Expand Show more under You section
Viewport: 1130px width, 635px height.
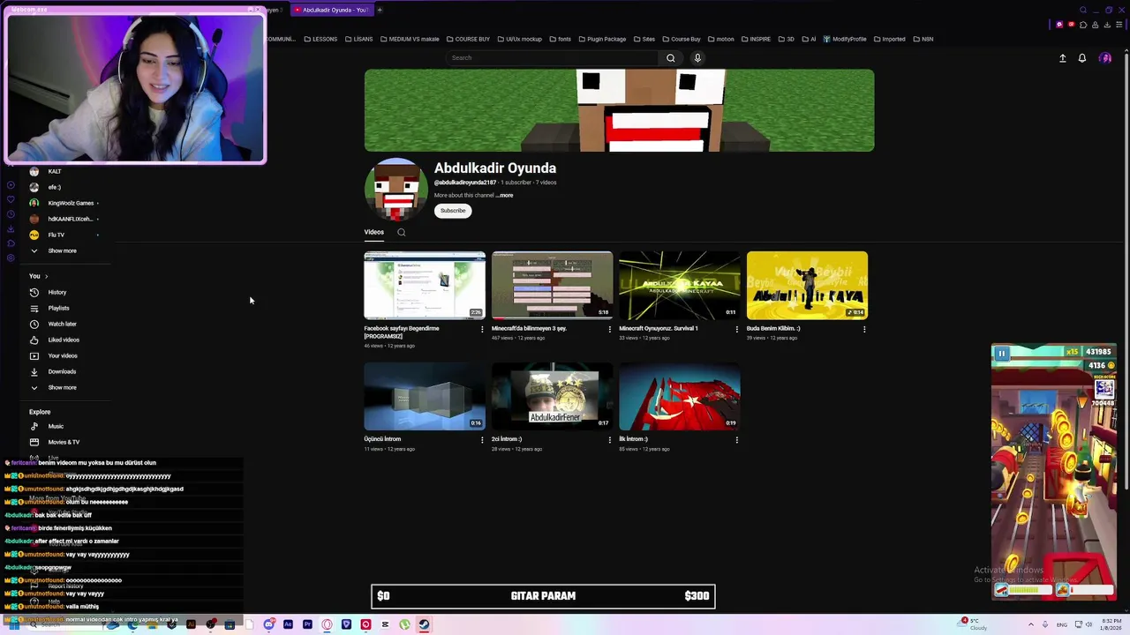[x=62, y=387]
